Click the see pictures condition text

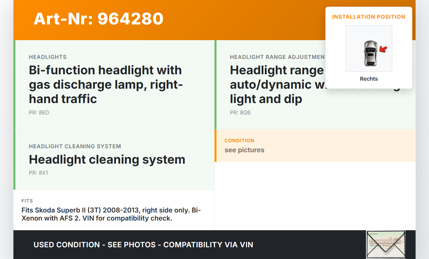pyautogui.click(x=244, y=150)
